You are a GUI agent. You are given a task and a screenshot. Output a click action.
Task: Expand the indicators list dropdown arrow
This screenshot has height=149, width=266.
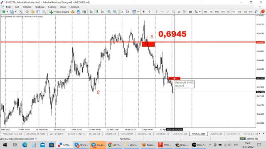(138, 12)
